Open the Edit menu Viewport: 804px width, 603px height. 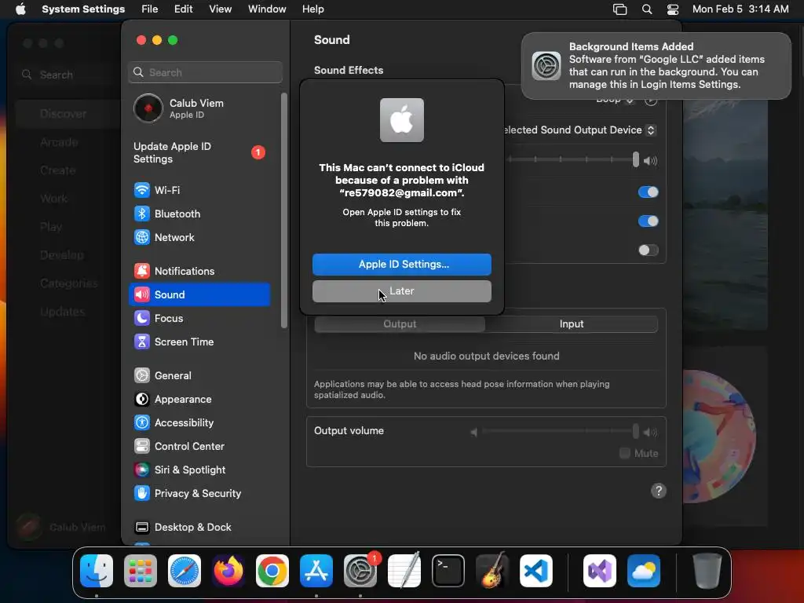(x=183, y=9)
